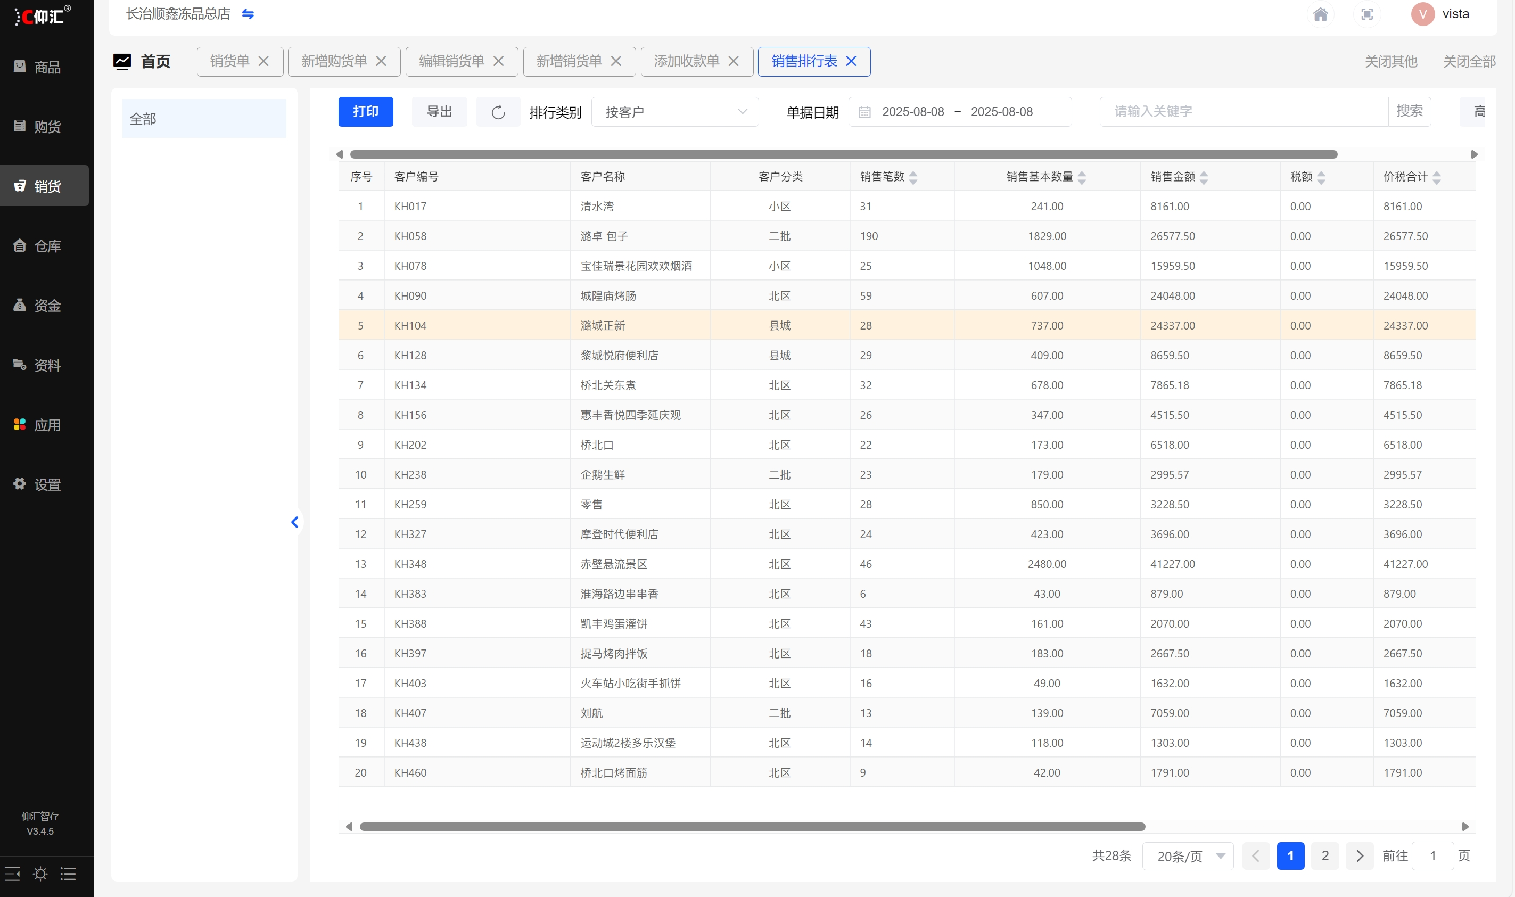Close the 编辑销货单 tab

click(499, 61)
